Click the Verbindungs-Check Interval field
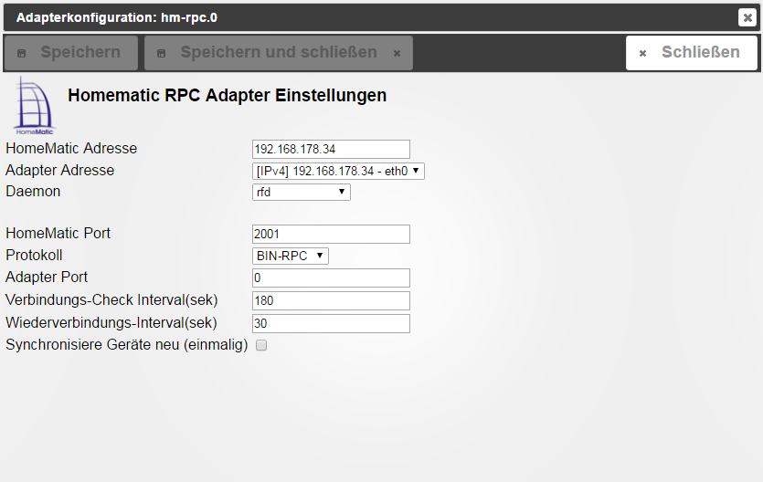Image resolution: width=763 pixels, height=482 pixels. [331, 300]
